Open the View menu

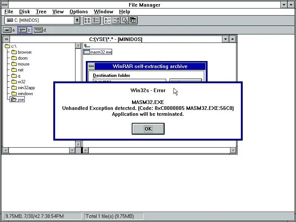58,12
